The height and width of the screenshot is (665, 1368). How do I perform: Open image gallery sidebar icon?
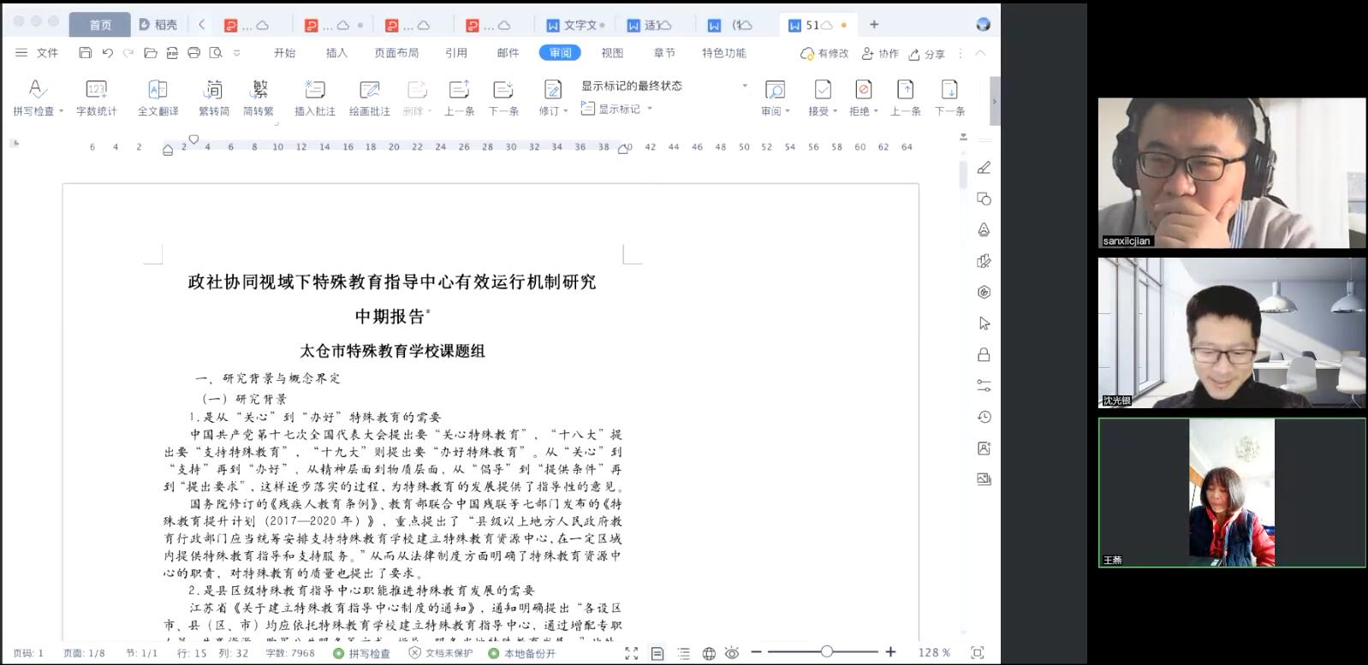tap(984, 479)
